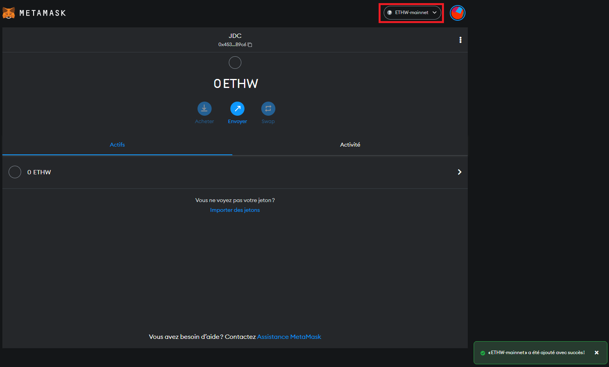Click the network question-mark icon
The height and width of the screenshot is (367, 609).
[x=390, y=13]
